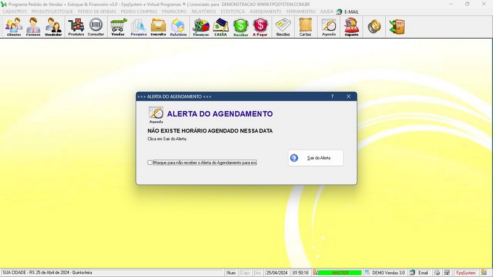This screenshot has height=277, width=493.
Task: Click the ALERTA DO AGENDAMENTO heading
Action: [x=220, y=114]
